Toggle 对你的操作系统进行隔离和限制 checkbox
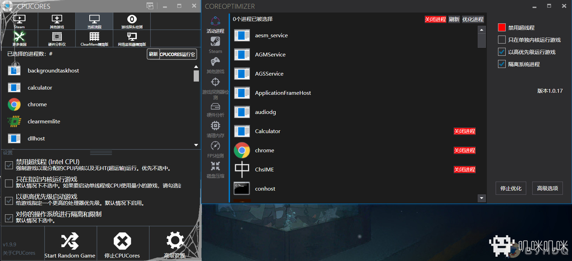Screen dimensions: 572x261 [x=9, y=218]
